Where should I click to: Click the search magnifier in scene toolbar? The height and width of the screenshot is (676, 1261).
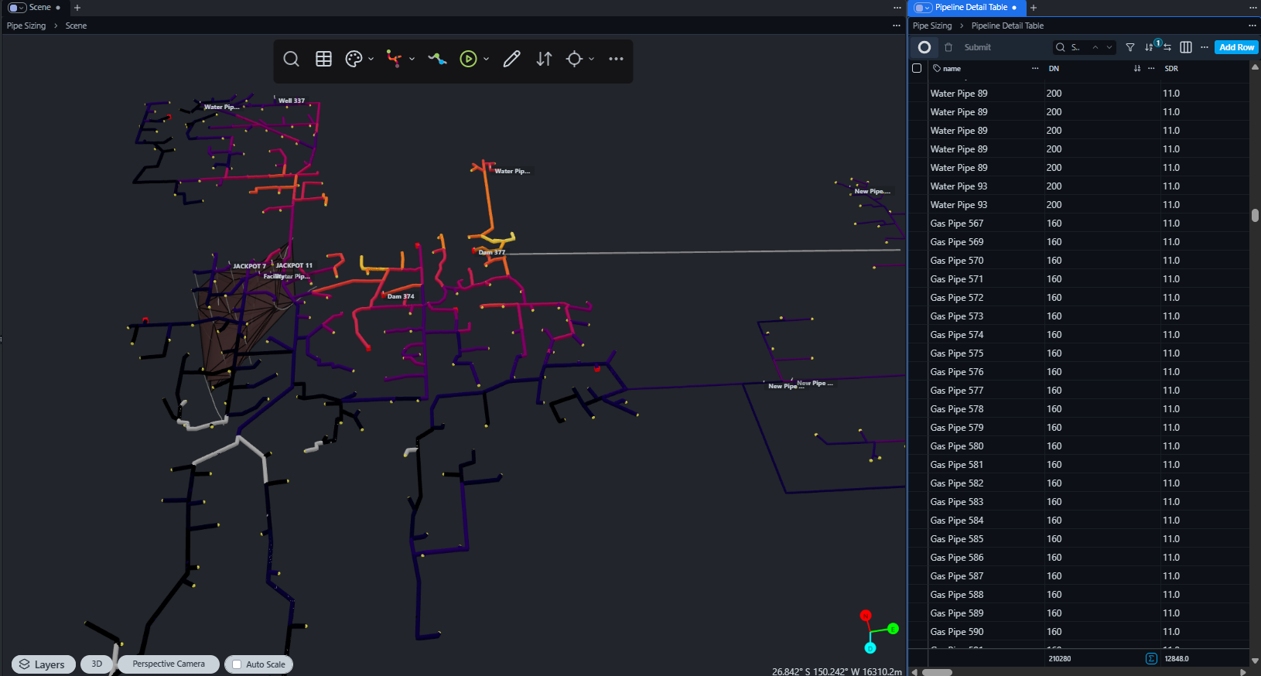point(291,59)
